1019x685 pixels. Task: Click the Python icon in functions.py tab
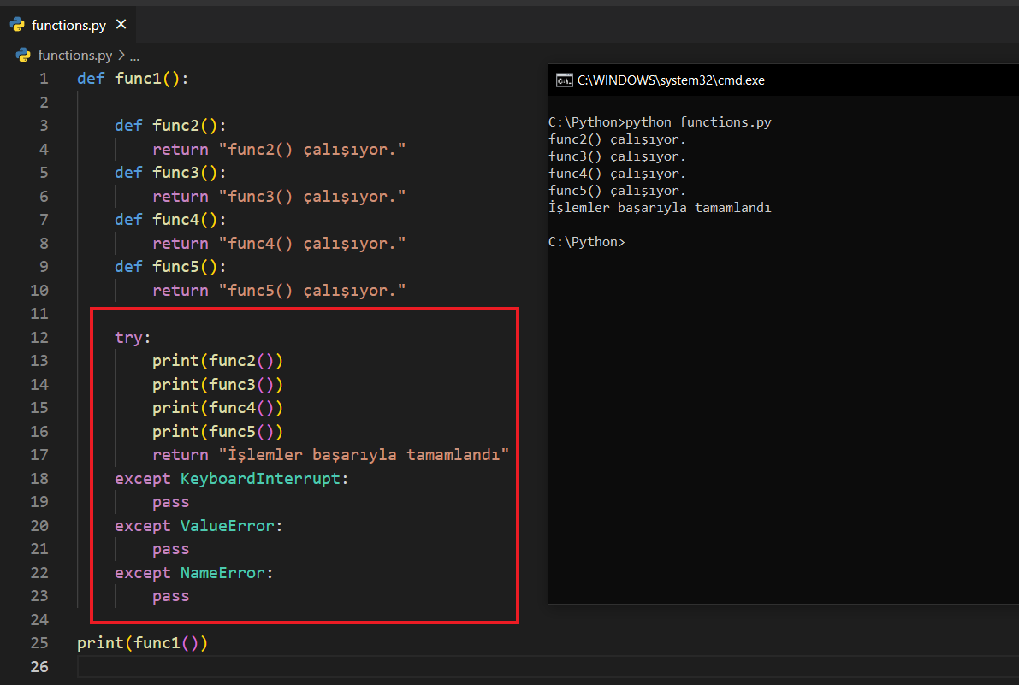pos(17,25)
